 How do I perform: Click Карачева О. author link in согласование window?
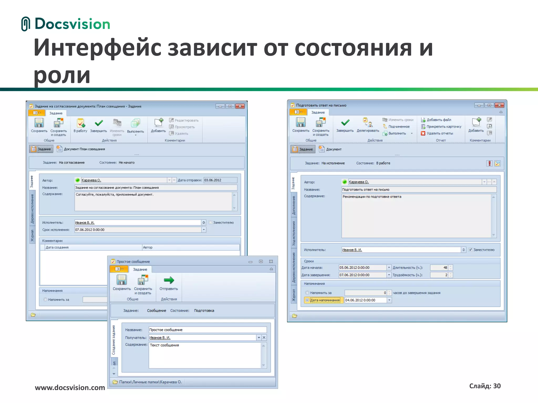tap(91, 180)
